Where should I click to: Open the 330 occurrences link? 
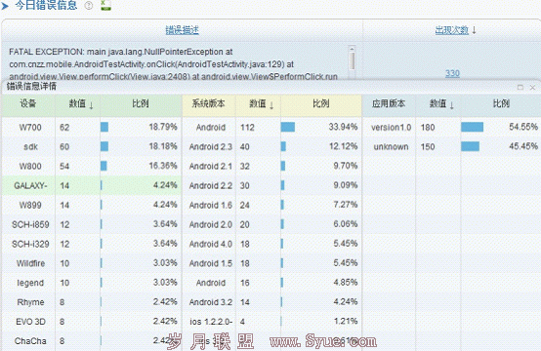452,73
